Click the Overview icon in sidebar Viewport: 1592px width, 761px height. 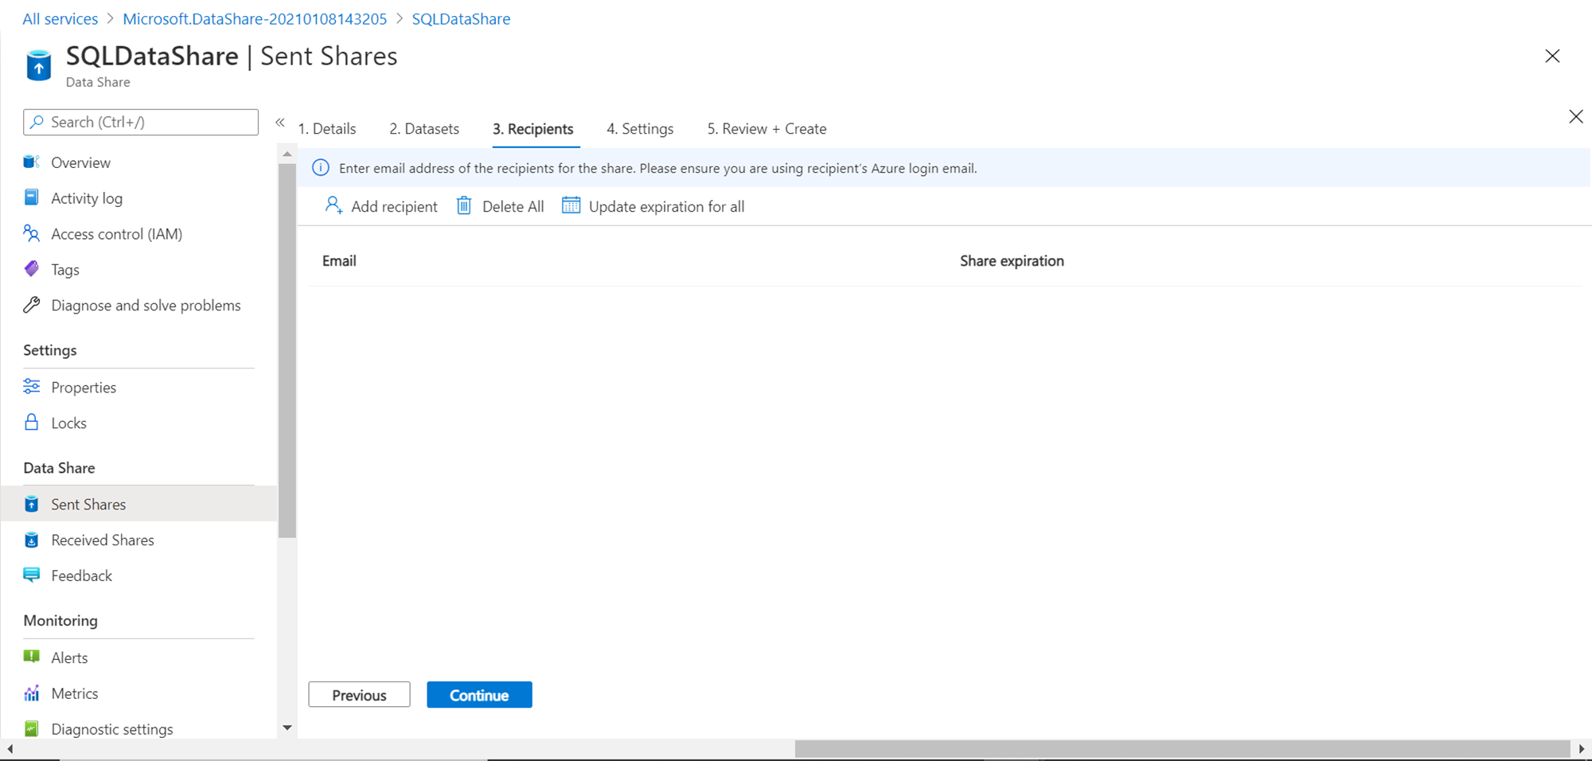click(32, 162)
